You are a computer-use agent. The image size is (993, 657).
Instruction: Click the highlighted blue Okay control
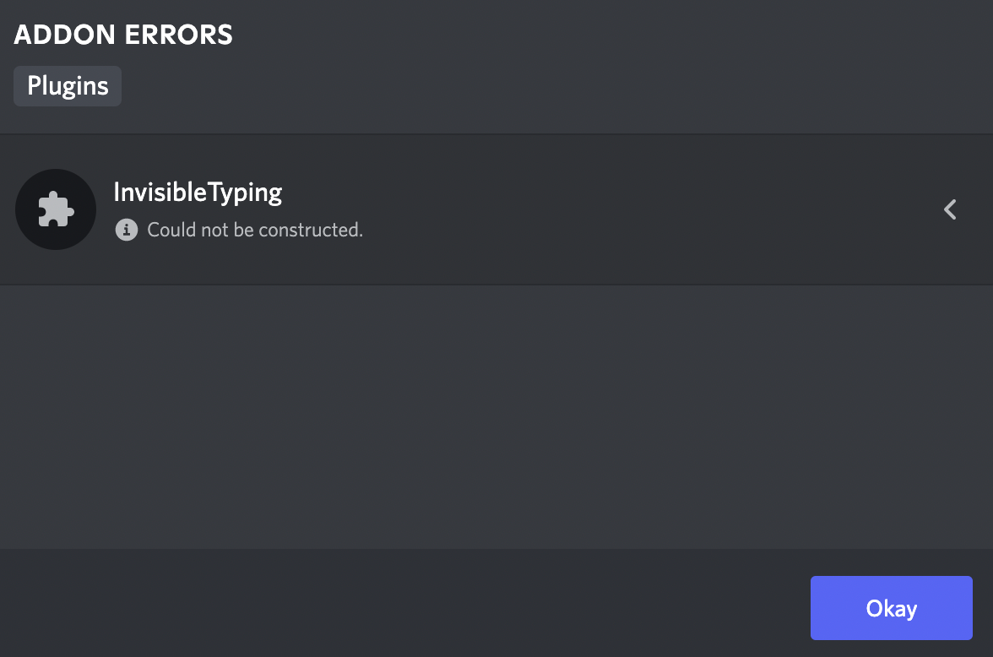click(891, 607)
